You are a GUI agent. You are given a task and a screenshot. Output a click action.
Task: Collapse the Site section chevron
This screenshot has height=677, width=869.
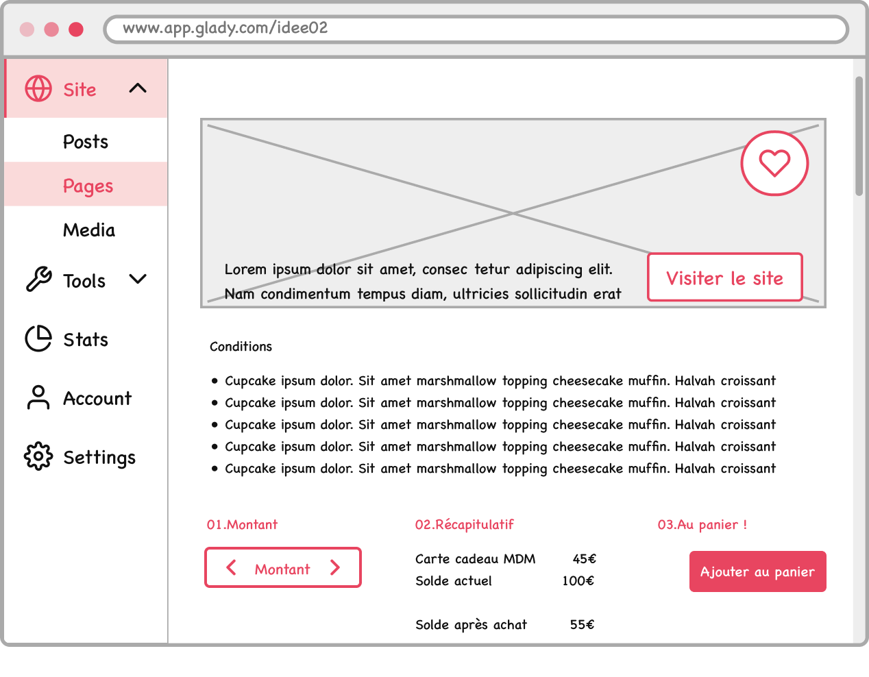pos(139,88)
